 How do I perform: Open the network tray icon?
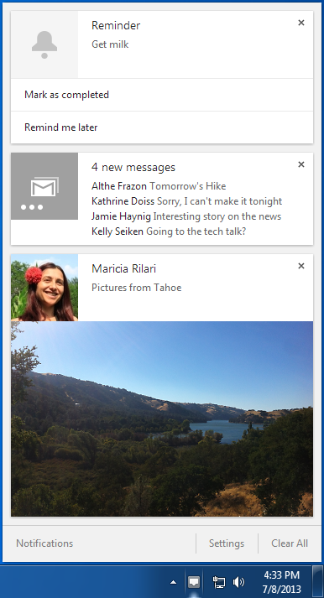(219, 582)
